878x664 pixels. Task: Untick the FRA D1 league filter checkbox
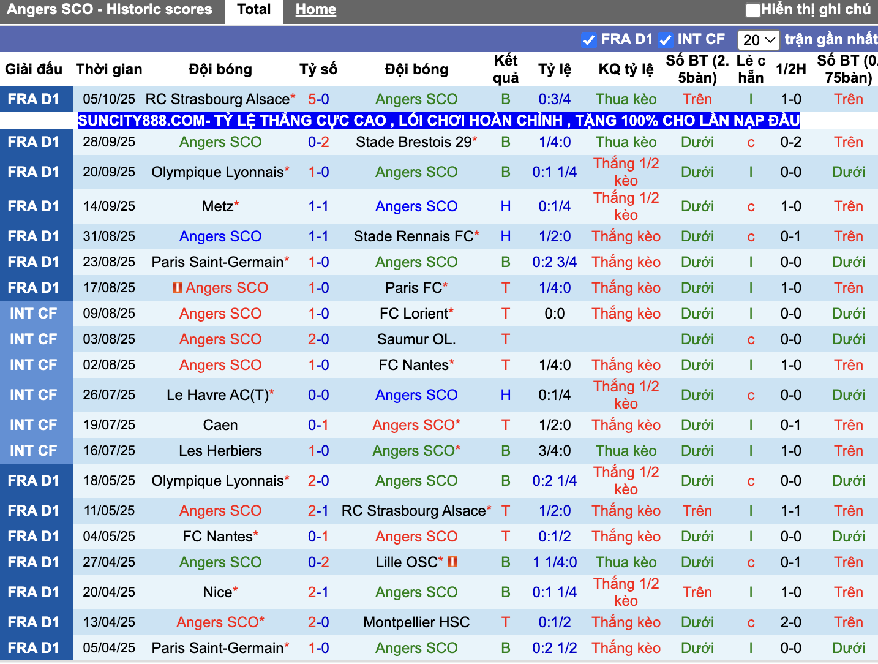(588, 40)
